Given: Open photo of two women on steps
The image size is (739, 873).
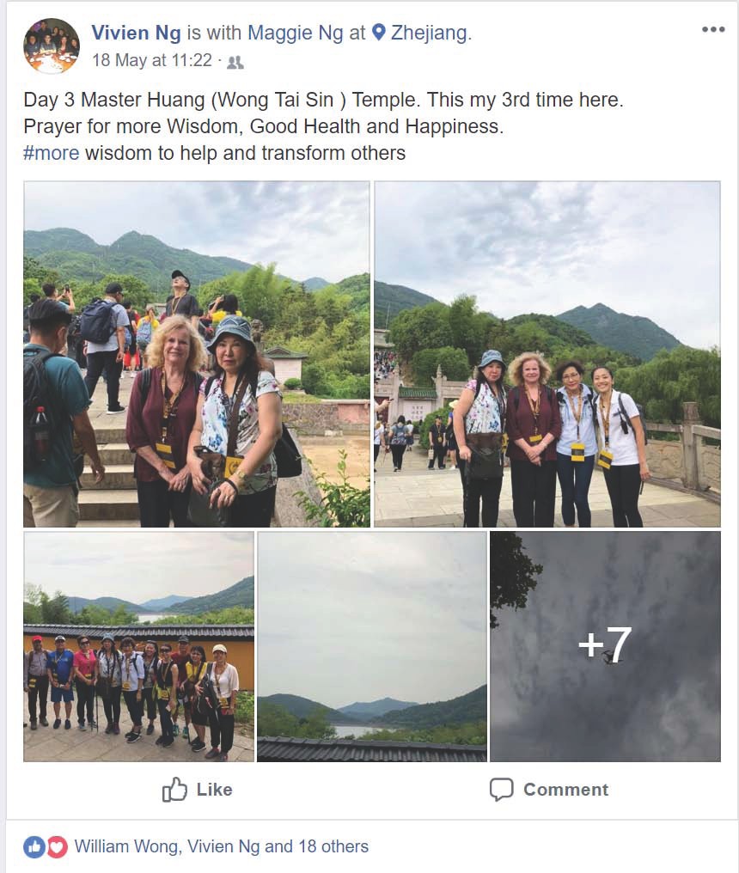Looking at the screenshot, I should tap(197, 354).
